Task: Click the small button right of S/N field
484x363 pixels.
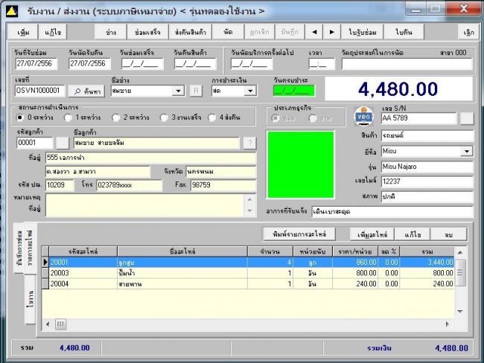Action: coord(466,118)
